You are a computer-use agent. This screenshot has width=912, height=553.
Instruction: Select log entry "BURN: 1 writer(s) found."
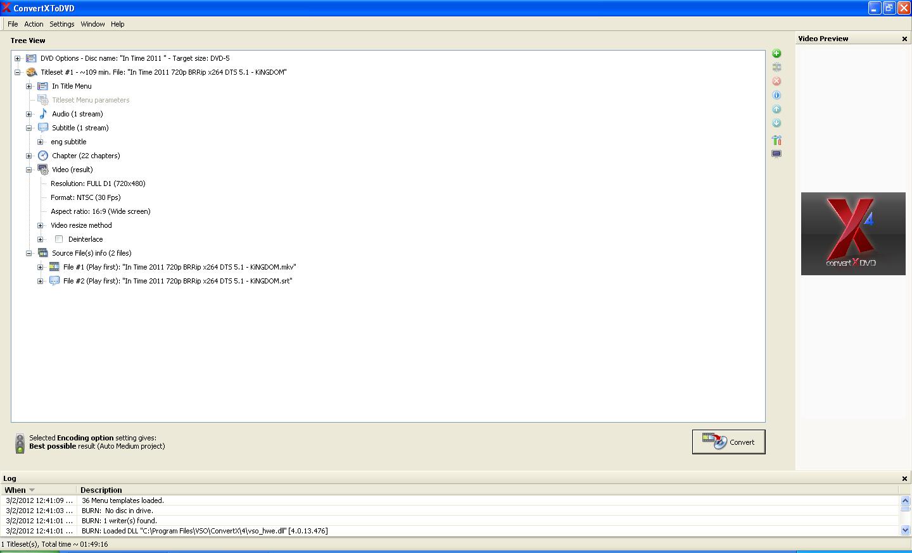[450, 520]
